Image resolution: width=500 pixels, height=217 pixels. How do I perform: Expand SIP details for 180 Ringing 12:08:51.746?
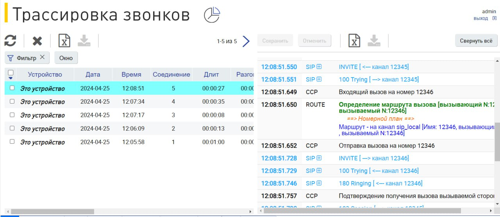pos(319,183)
